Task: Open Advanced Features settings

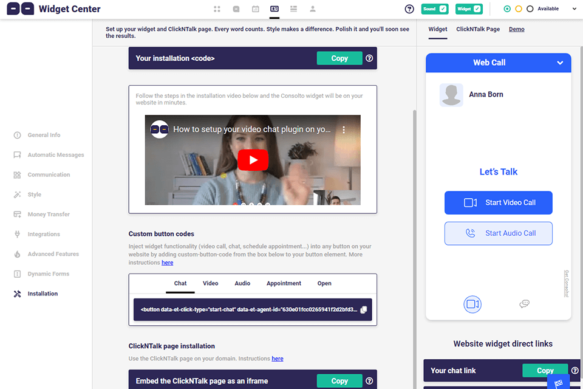Action: (46, 254)
